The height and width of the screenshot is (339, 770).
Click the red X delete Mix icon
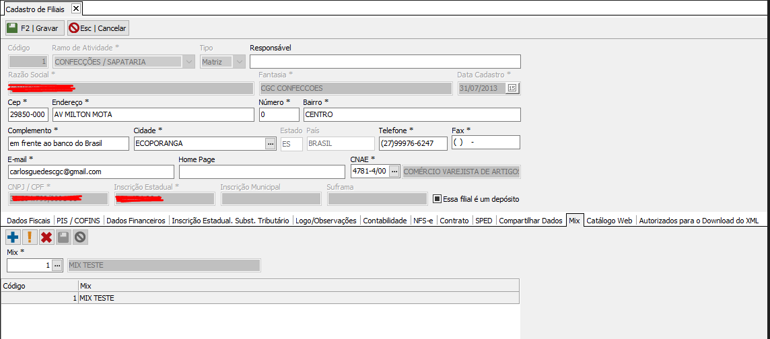(x=46, y=237)
